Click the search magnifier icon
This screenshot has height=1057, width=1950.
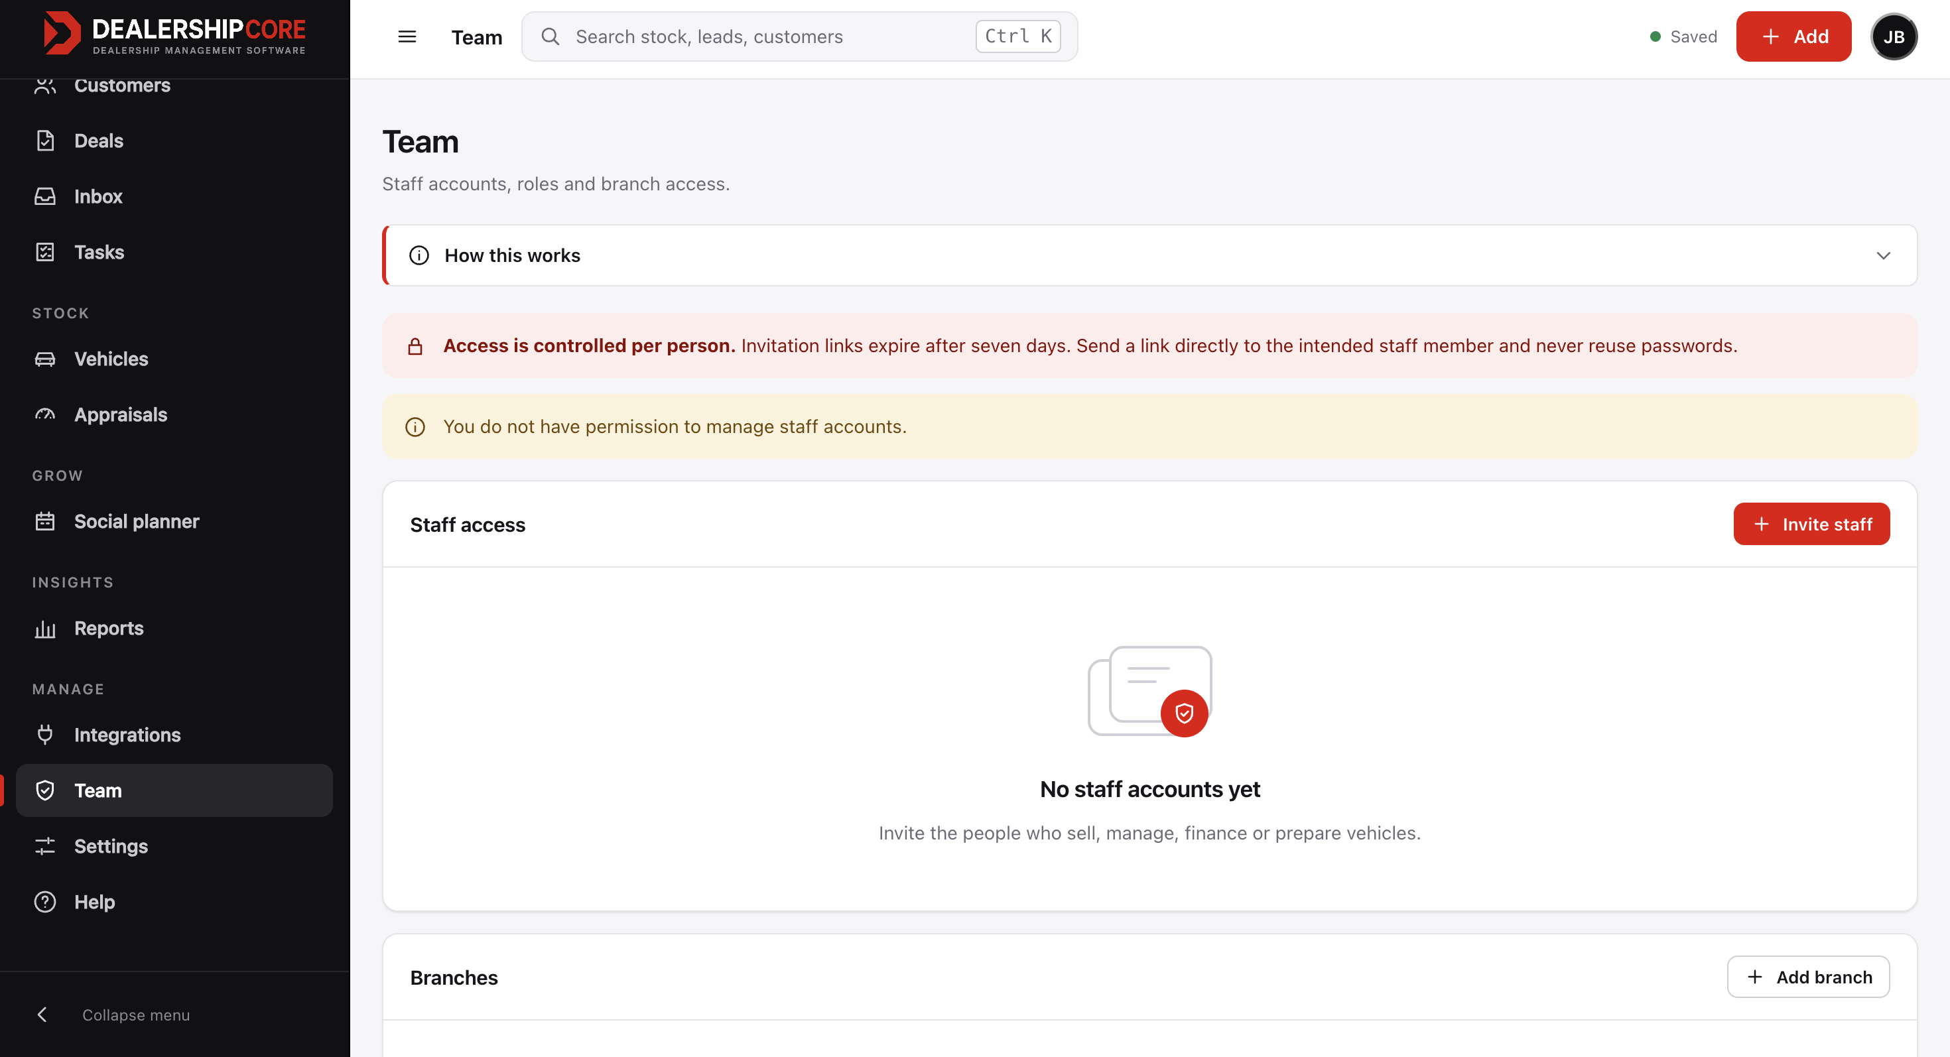coord(551,36)
